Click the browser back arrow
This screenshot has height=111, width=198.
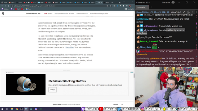(x=2, y=6)
